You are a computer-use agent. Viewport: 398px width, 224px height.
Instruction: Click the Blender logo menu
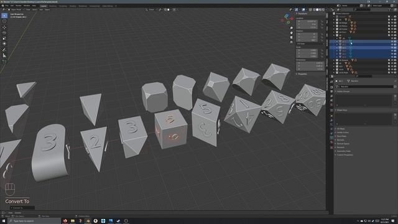click(x=2, y=6)
